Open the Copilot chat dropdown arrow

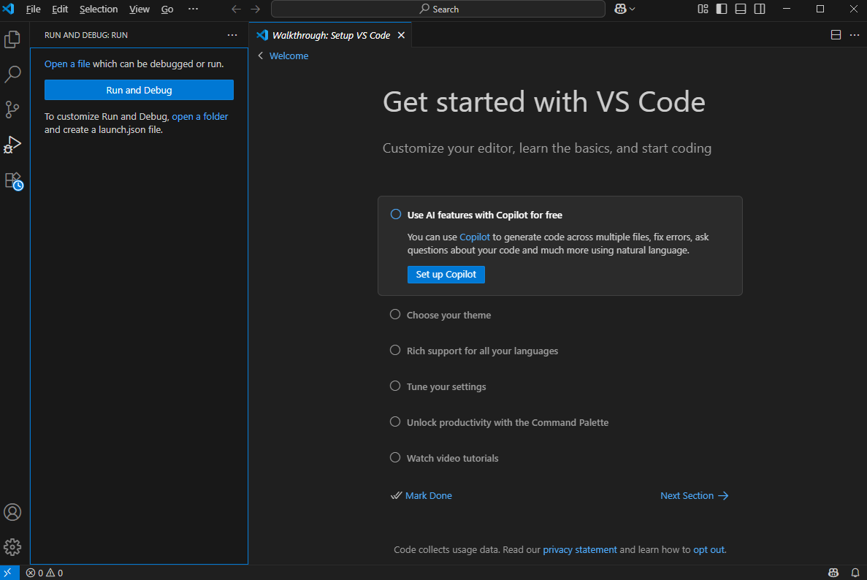click(633, 9)
